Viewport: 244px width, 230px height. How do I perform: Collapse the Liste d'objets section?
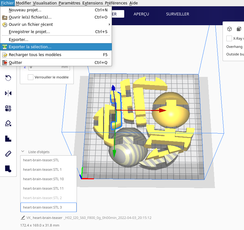pos(23,151)
